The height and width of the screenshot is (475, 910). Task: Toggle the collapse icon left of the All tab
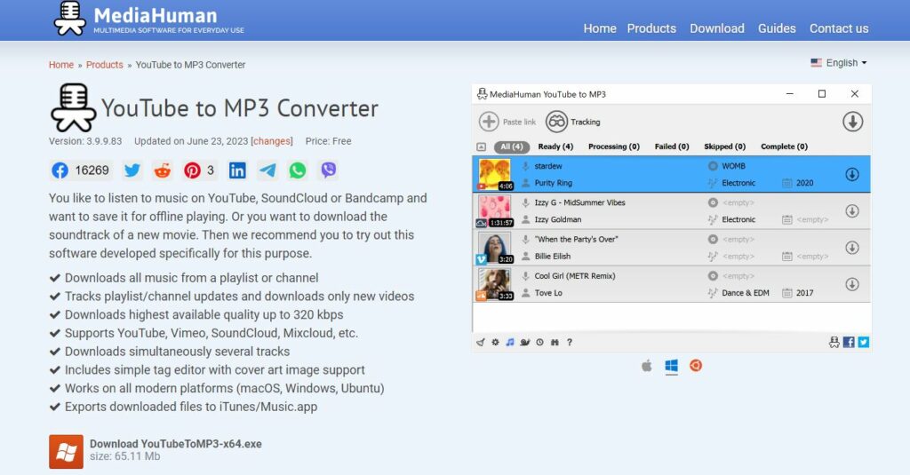(481, 146)
